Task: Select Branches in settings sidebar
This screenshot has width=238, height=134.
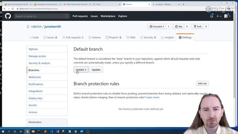Action: click(47, 70)
